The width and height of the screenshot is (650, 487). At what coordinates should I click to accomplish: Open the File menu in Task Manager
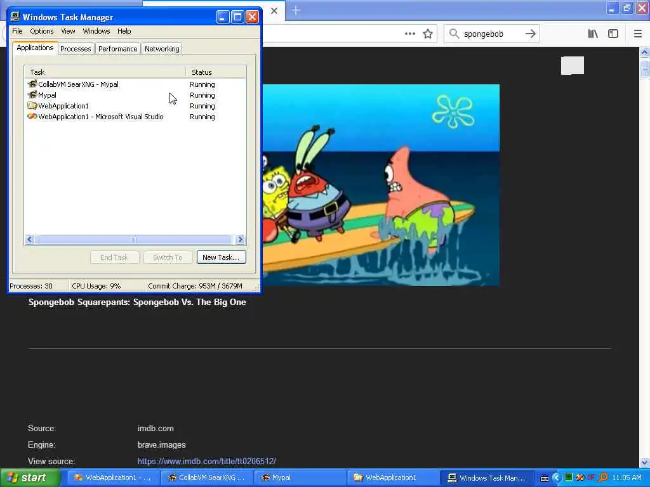pyautogui.click(x=17, y=31)
